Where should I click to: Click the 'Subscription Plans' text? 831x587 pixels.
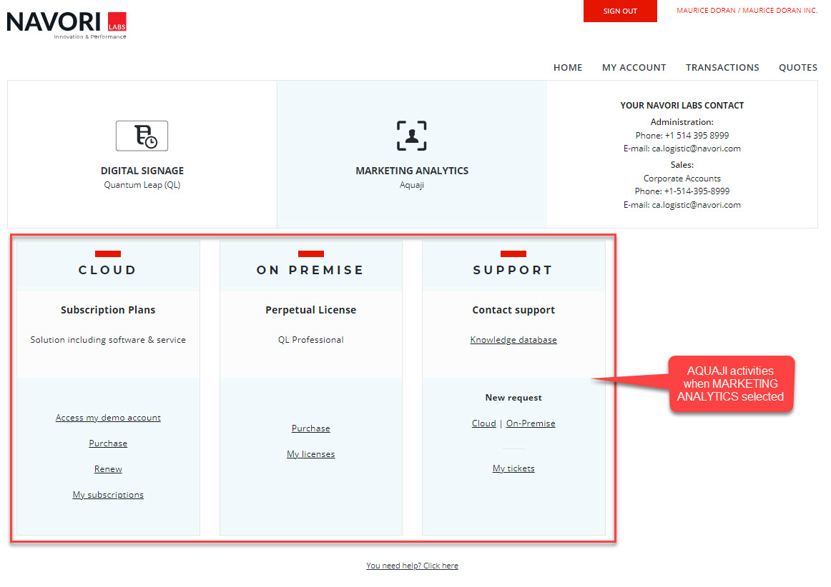[x=108, y=310]
